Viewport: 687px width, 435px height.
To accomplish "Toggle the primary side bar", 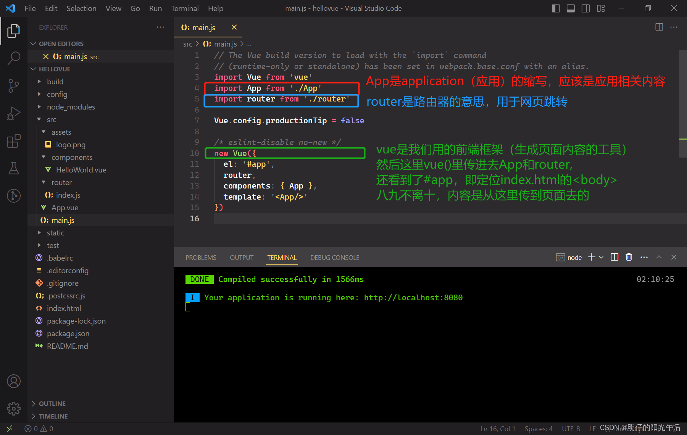I will pyautogui.click(x=556, y=8).
